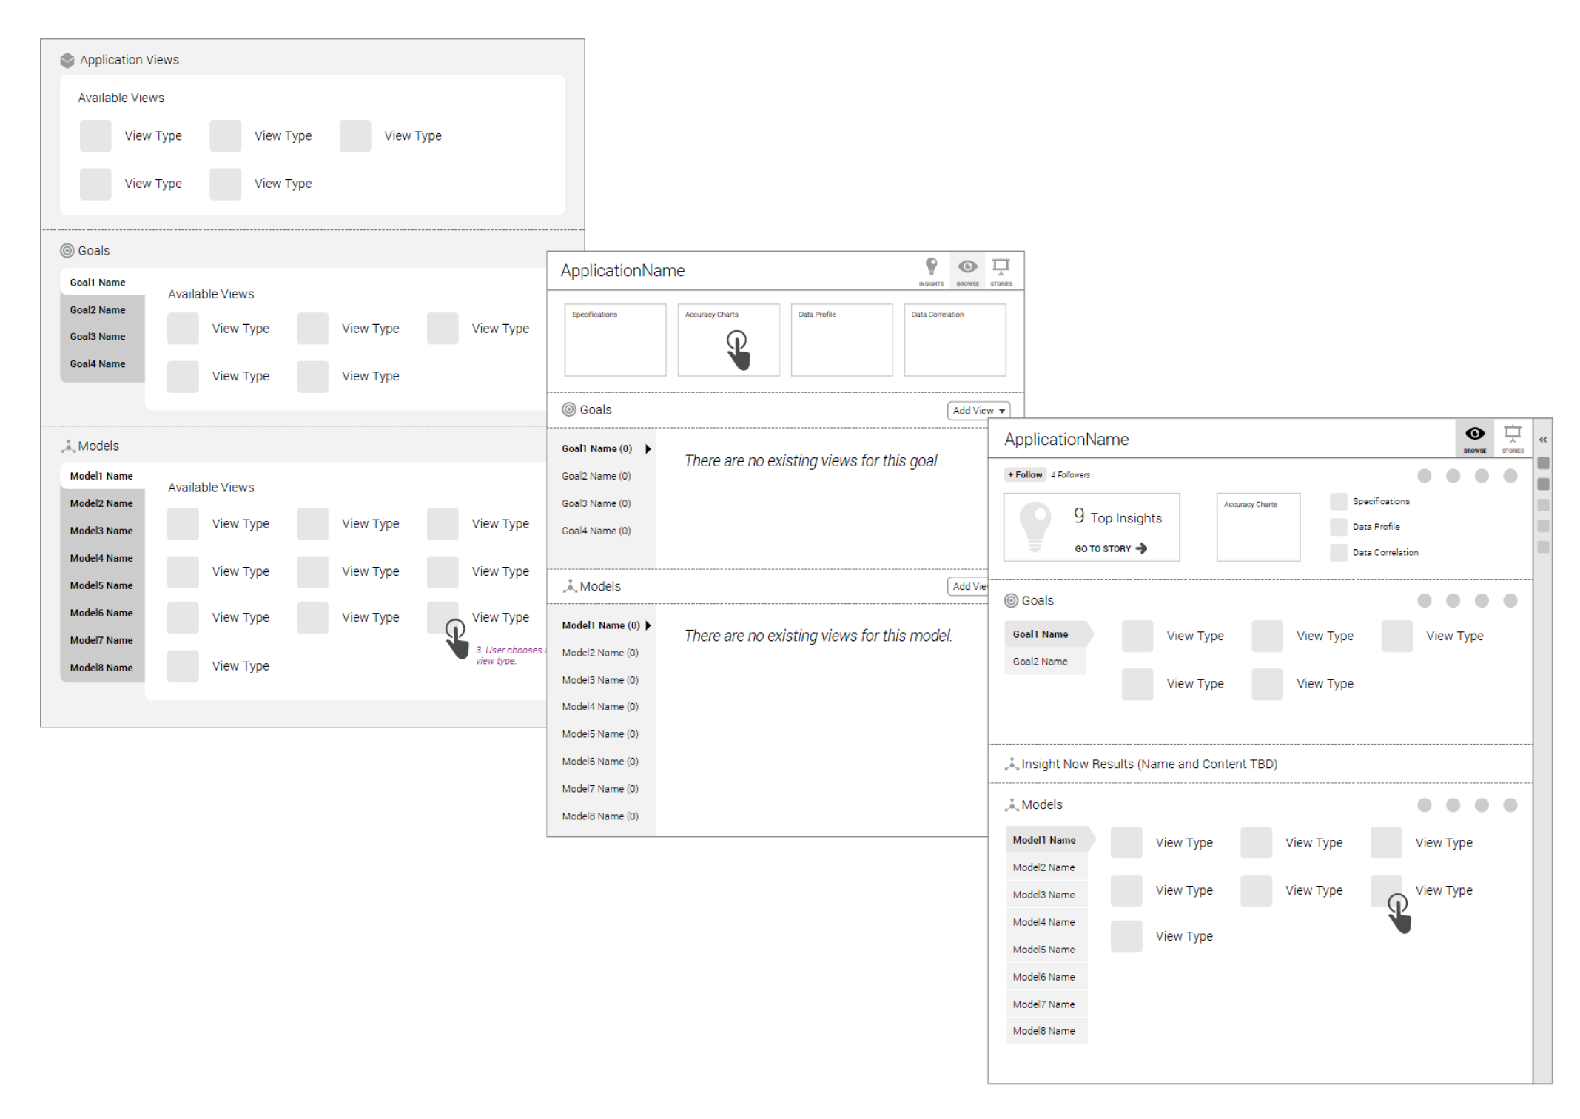Click the large lightbulb in Top Insights card
1580x1119 pixels.
(x=1035, y=525)
